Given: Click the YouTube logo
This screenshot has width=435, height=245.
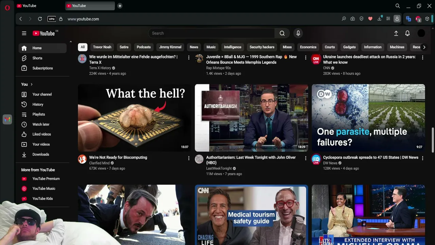Looking at the screenshot, I should (44, 33).
